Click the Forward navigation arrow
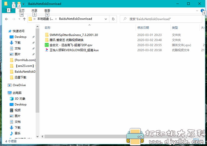Viewport: 207px width, 146px height. pos(14,19)
